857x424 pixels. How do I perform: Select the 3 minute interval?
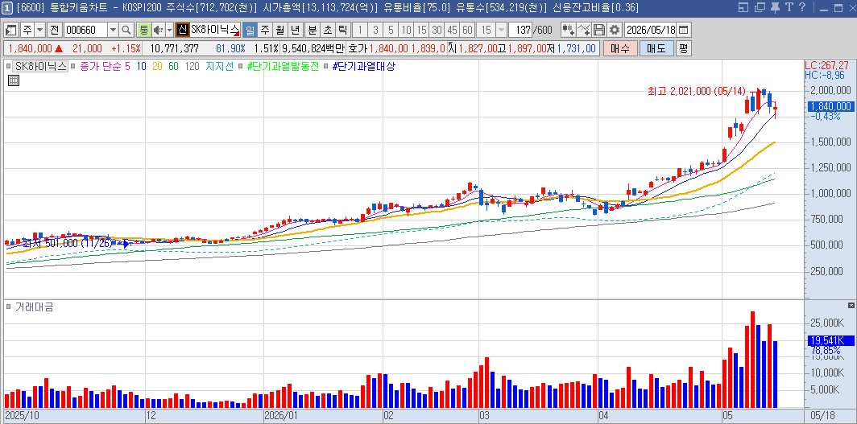[x=375, y=30]
